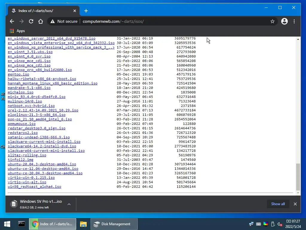Reload the page with the refresh icon

[x=31, y=21]
